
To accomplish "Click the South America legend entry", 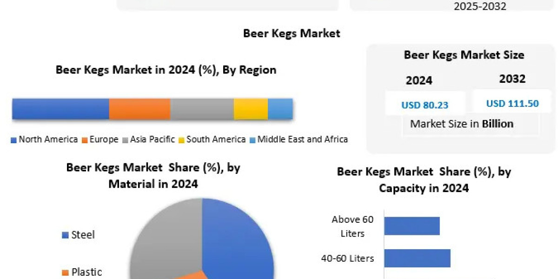I will click(x=213, y=139).
